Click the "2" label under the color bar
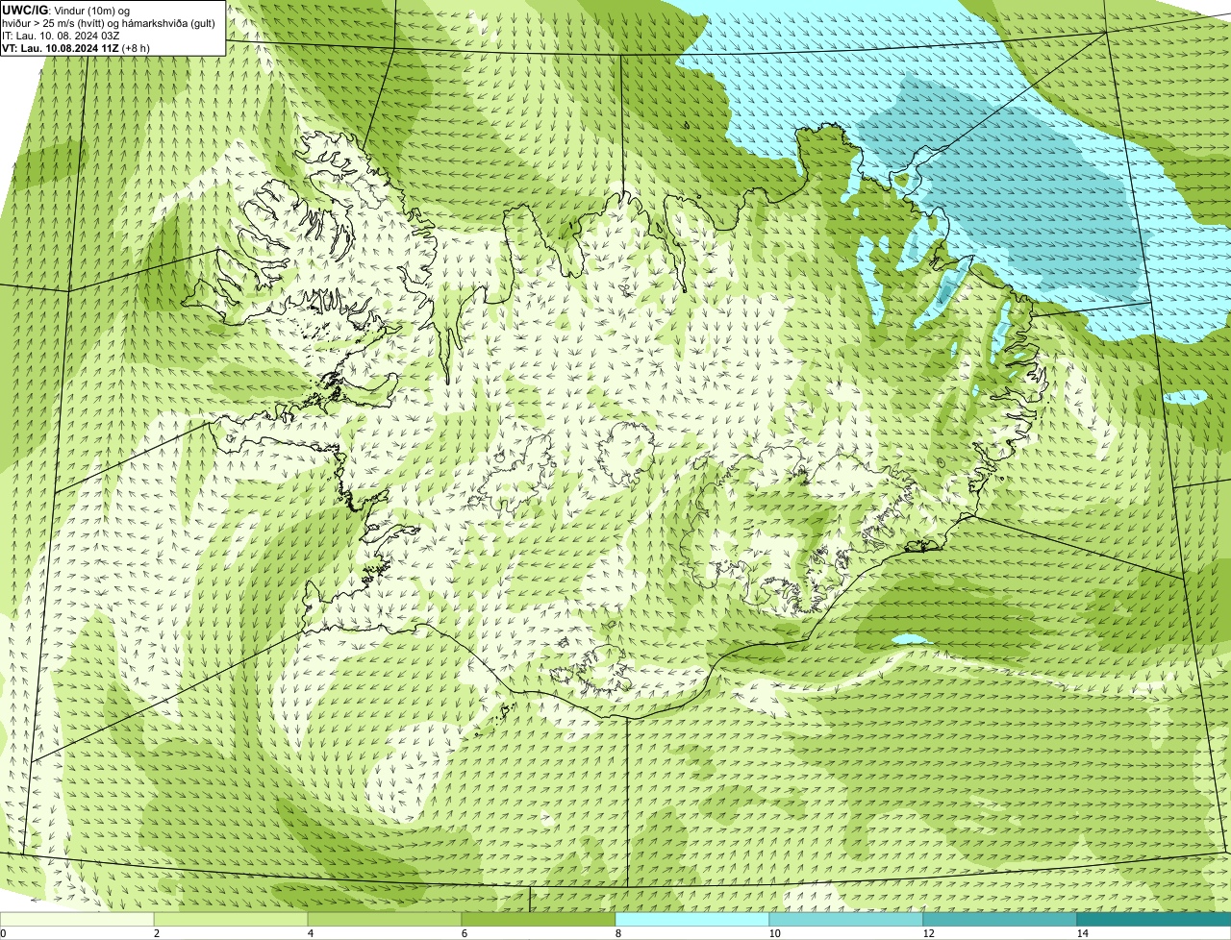The height and width of the screenshot is (940, 1231). tap(156, 933)
